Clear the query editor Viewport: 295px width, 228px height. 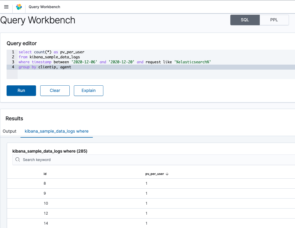pyautogui.click(x=55, y=91)
